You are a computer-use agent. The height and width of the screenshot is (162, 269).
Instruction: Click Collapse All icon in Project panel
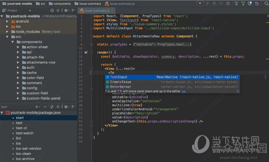tap(58, 10)
